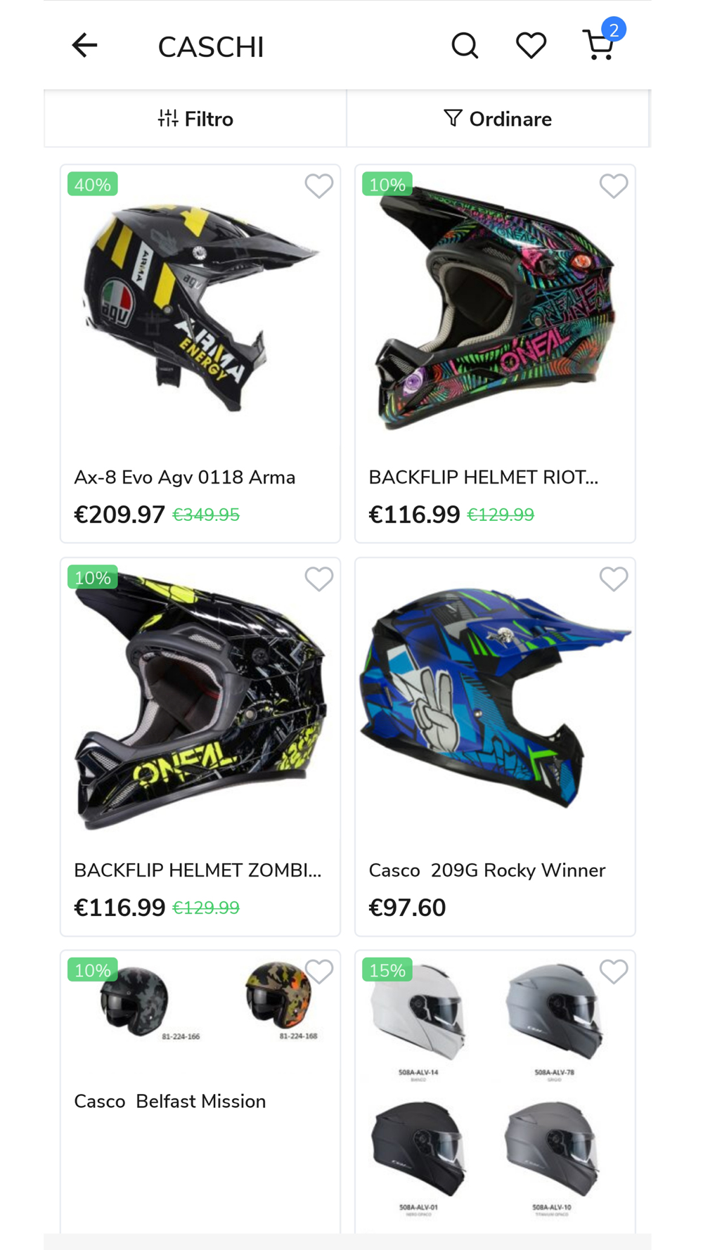The image size is (703, 1250).
Task: Toggle heart on the 15% discount helmet
Action: [613, 972]
